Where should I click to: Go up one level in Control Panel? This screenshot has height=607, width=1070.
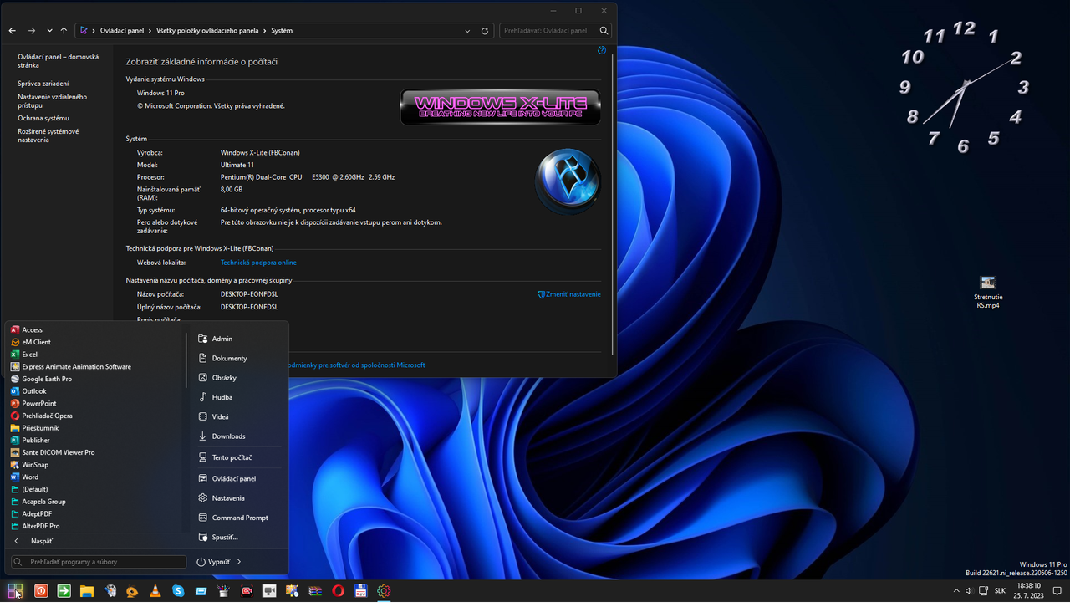[x=64, y=30]
